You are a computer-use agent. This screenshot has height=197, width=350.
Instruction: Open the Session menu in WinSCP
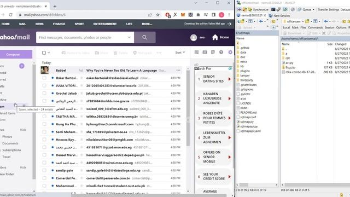point(329,27)
